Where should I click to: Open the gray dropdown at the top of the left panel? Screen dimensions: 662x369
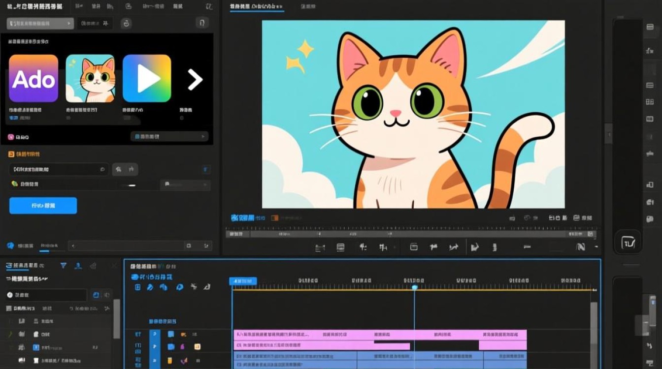pos(40,24)
